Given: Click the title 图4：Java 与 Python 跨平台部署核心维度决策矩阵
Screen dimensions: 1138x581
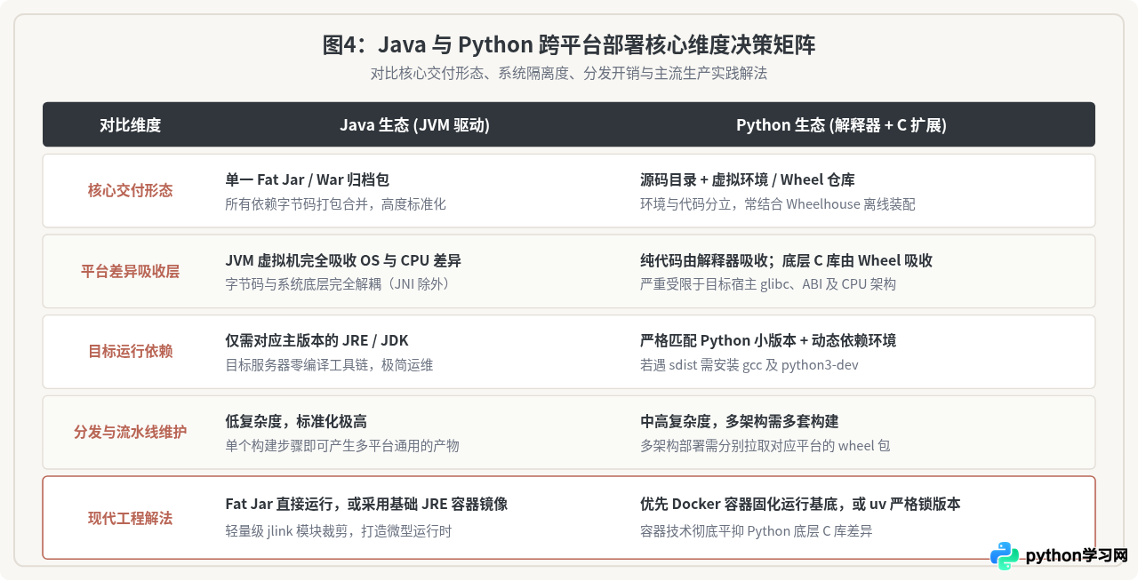Looking at the screenshot, I should pyautogui.click(x=569, y=44).
